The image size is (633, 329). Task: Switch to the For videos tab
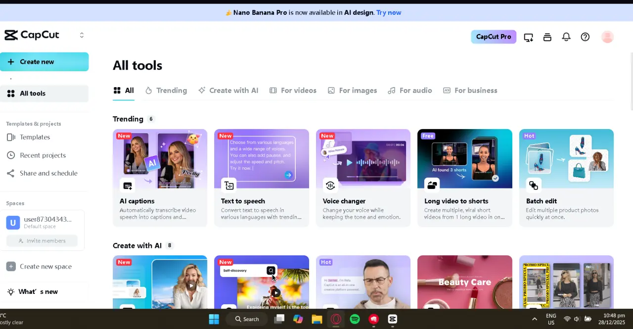[293, 91]
